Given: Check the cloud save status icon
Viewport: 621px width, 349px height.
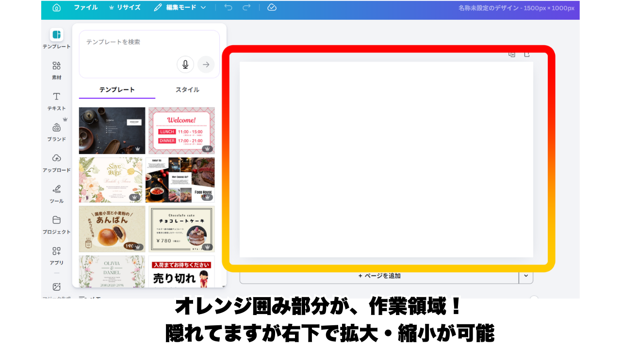Looking at the screenshot, I should [272, 7].
